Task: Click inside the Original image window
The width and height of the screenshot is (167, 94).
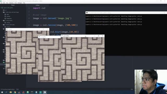Action: click(22, 52)
